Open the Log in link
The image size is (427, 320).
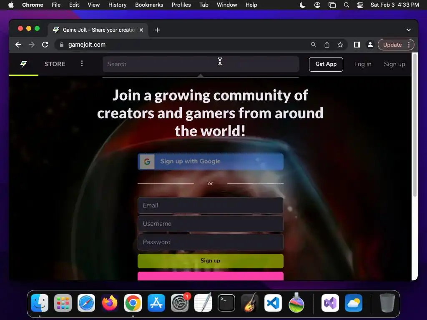click(x=363, y=64)
